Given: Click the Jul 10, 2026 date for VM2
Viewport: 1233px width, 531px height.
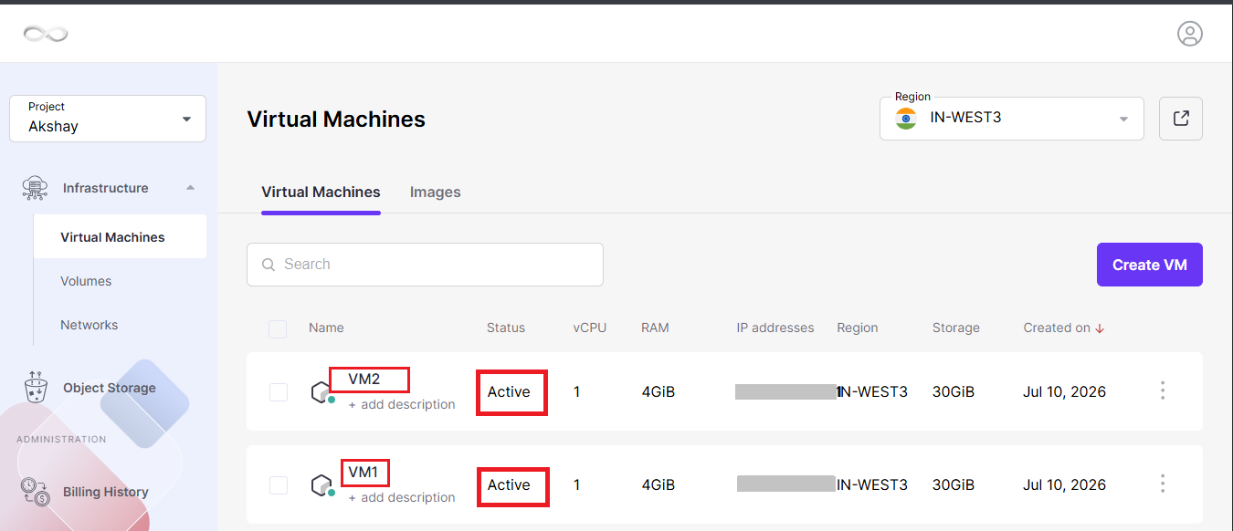Looking at the screenshot, I should click(1065, 391).
